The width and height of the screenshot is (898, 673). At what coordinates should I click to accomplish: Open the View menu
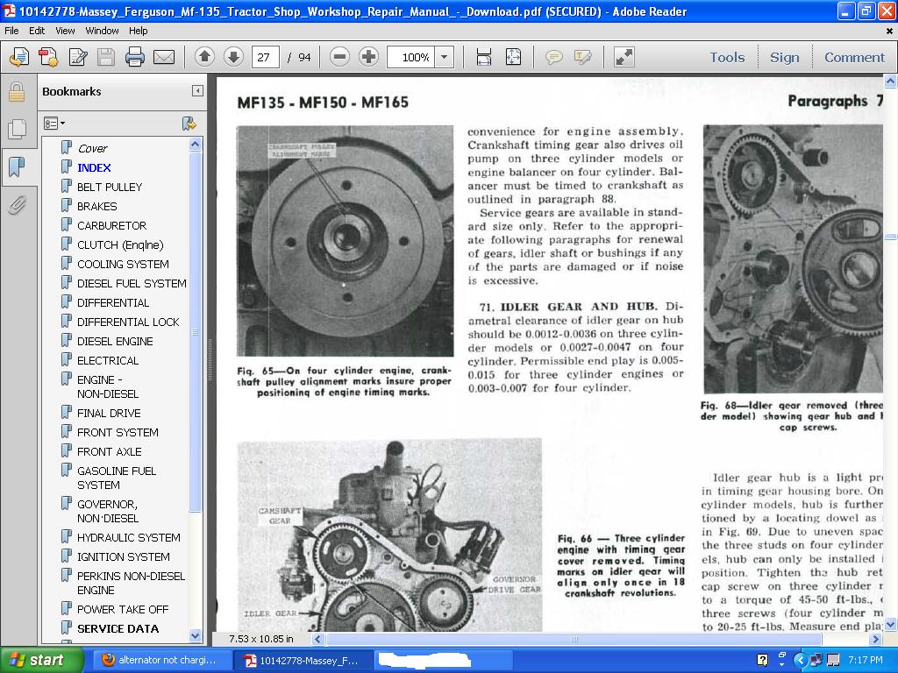coord(65,31)
